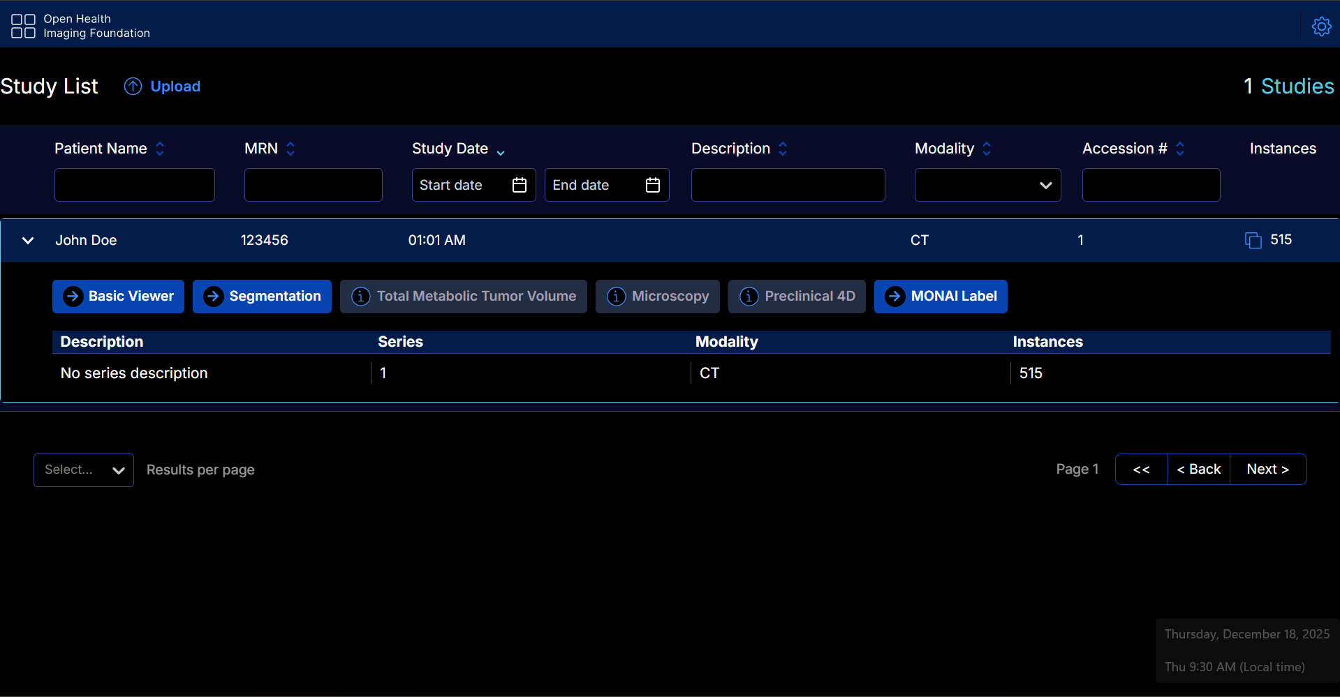Click the Start date input

(474, 185)
